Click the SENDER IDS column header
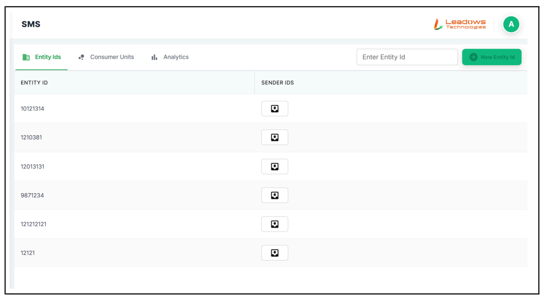543x297 pixels. (277, 83)
